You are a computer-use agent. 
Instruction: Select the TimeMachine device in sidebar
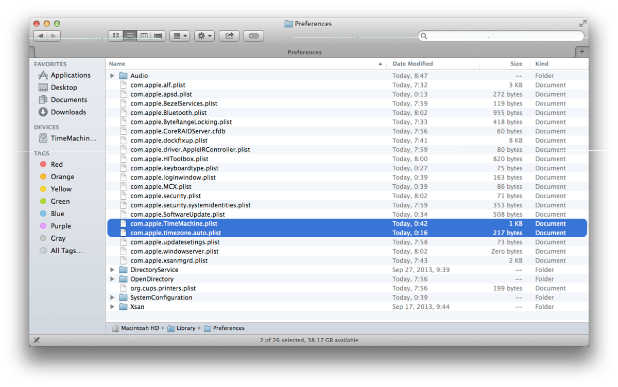point(67,138)
